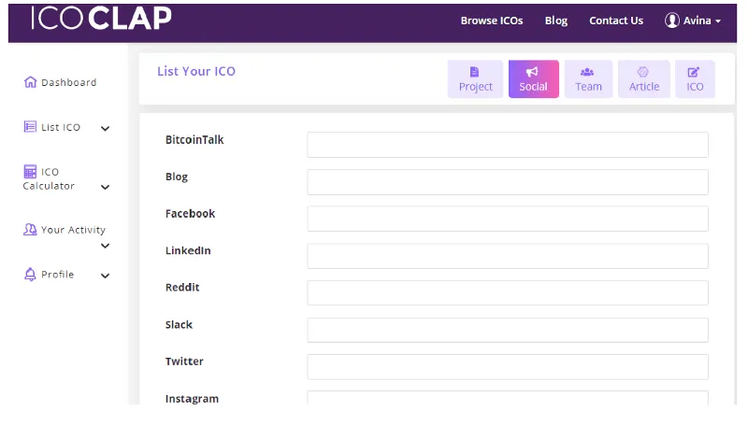Click the Your Activity icon

(30, 230)
